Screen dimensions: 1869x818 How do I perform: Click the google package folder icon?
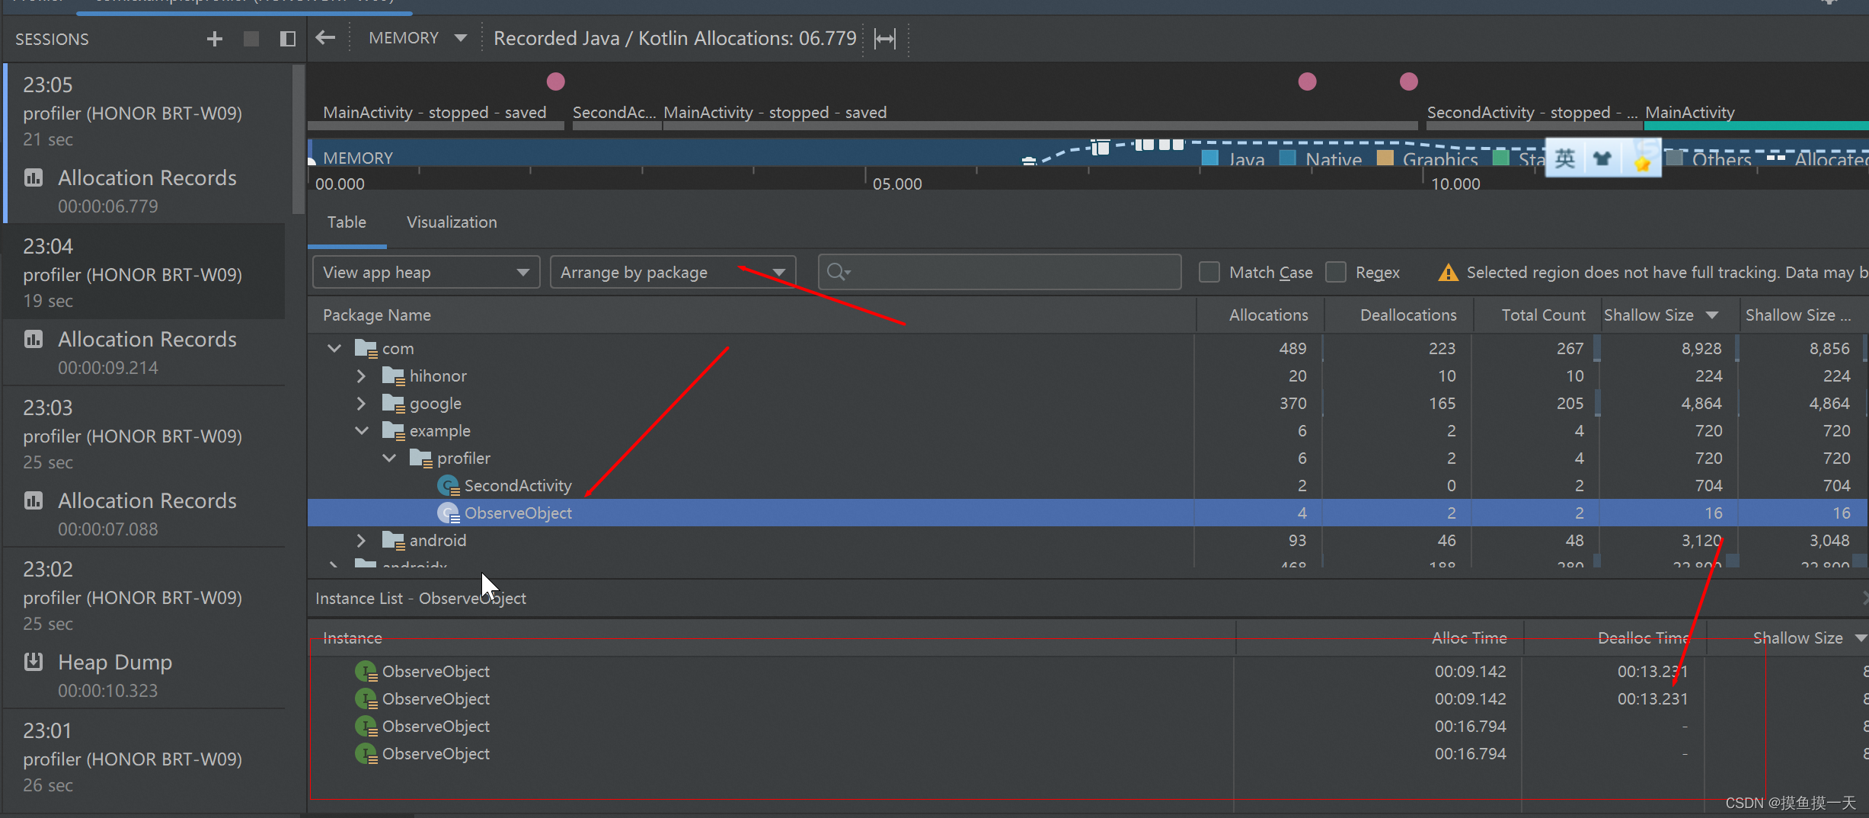tap(393, 404)
